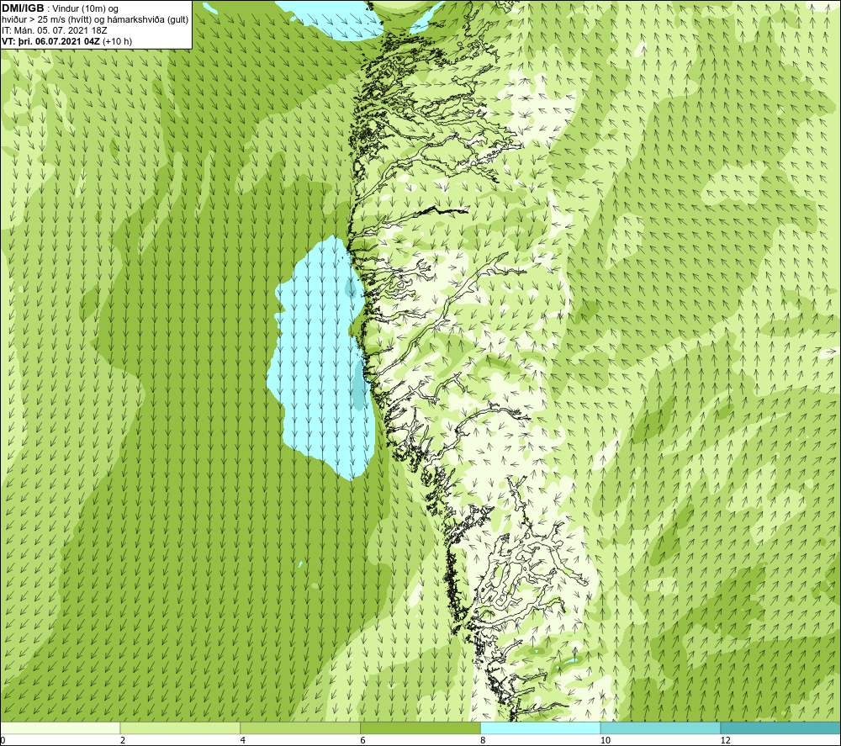Click the 'DMI/IGB : Vindur (10m) og' title line
This screenshot has width=841, height=746.
pyautogui.click(x=60, y=8)
